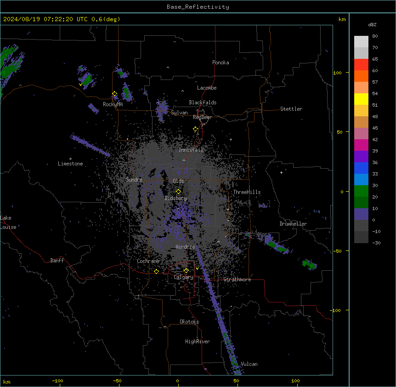Viewport: 396px width, 387px height.
Task: Click the Stettler city label
Action: pyautogui.click(x=291, y=109)
